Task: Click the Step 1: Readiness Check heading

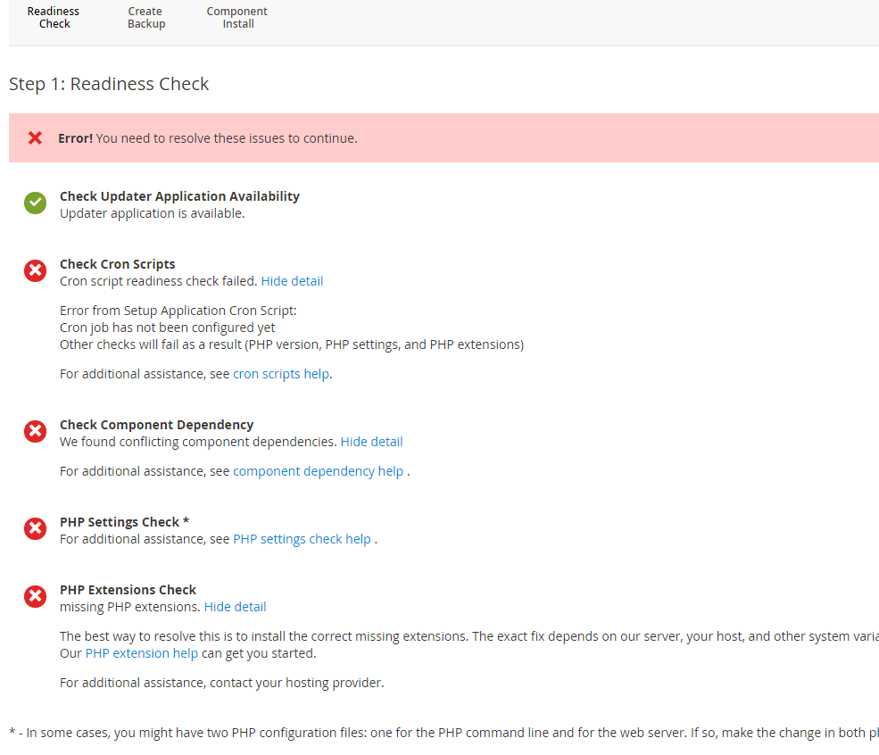Action: pyautogui.click(x=109, y=84)
